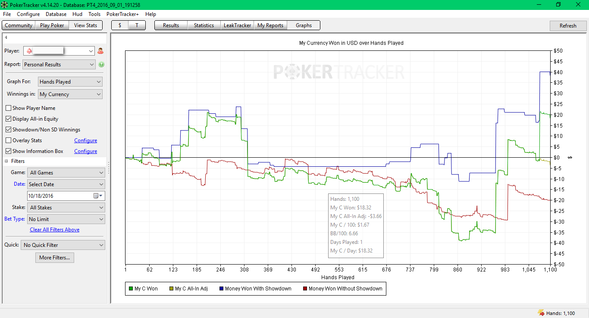The image size is (589, 318).
Task: Open the Tools menu
Action: point(94,14)
